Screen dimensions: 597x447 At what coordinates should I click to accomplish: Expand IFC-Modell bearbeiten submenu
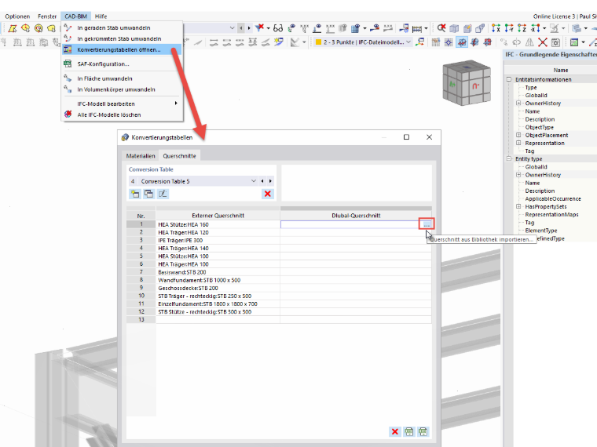coord(122,104)
